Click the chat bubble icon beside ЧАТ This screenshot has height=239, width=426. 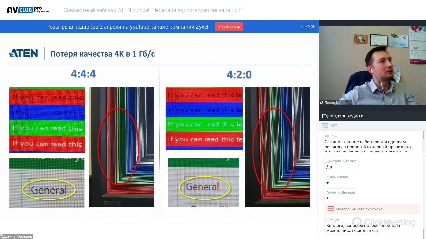tap(325, 126)
